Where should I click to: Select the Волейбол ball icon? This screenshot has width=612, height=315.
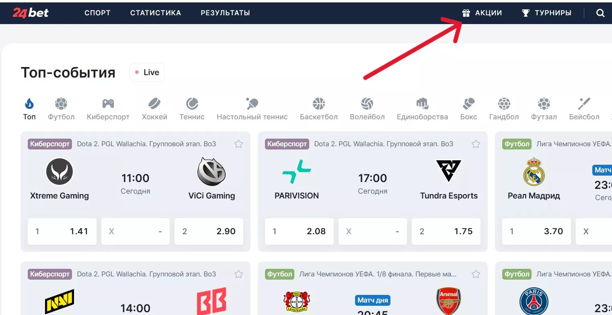(x=367, y=104)
